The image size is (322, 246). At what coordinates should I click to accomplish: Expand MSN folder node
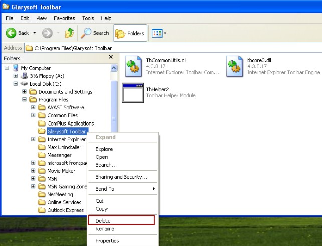point(33,178)
